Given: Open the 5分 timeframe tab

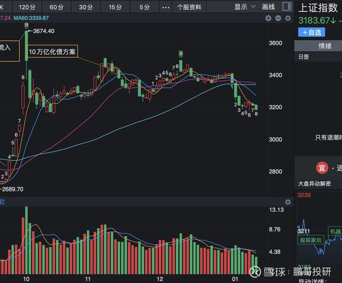Looking at the screenshot, I should click(x=145, y=7).
